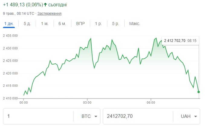Click the BTC amount input field
This screenshot has height=126, width=205.
pos(38,116)
